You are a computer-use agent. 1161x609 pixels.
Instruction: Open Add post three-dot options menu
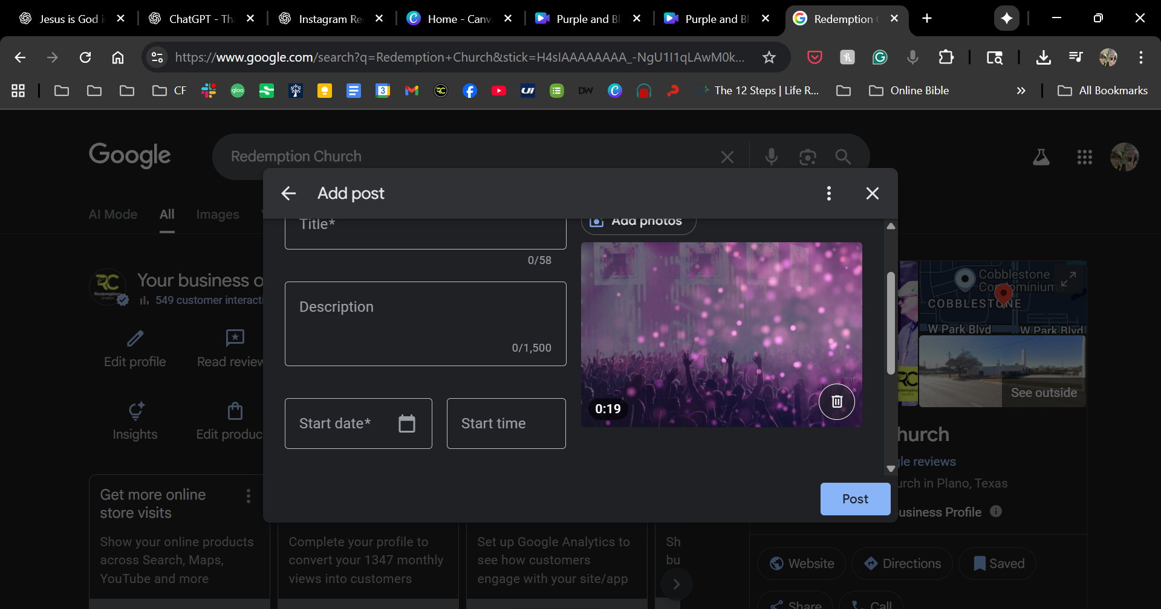tap(828, 193)
